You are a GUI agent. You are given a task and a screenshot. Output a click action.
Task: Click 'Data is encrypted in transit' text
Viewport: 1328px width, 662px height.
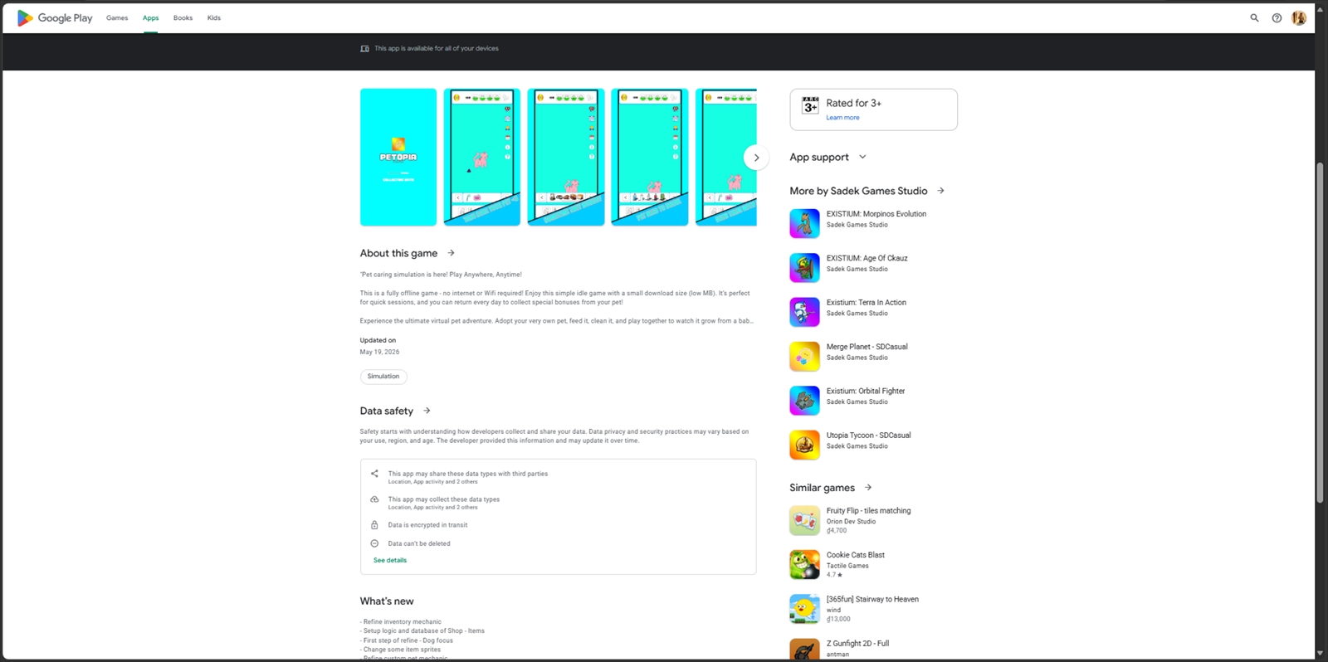tap(427, 525)
